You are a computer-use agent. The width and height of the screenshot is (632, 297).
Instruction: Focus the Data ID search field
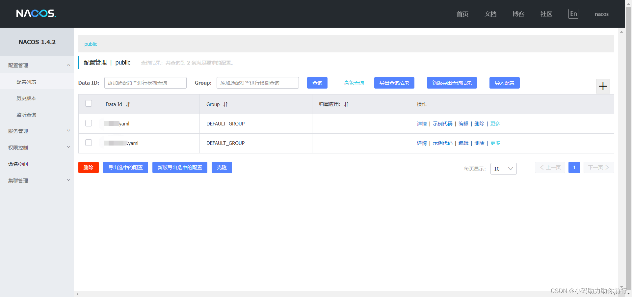coord(145,83)
